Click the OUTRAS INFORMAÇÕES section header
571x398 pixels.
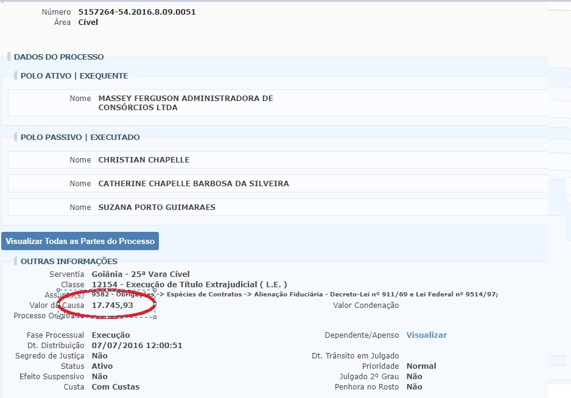pos(69,262)
